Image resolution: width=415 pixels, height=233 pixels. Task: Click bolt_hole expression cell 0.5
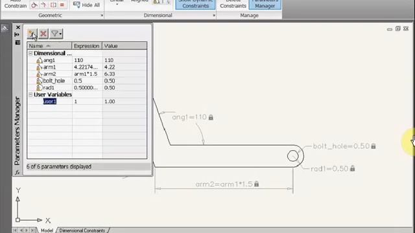(x=87, y=81)
